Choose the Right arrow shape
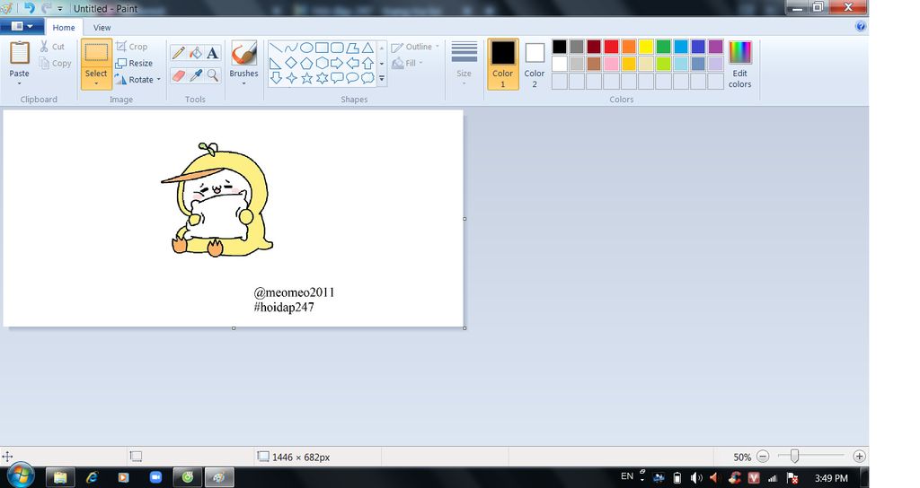 [337, 64]
